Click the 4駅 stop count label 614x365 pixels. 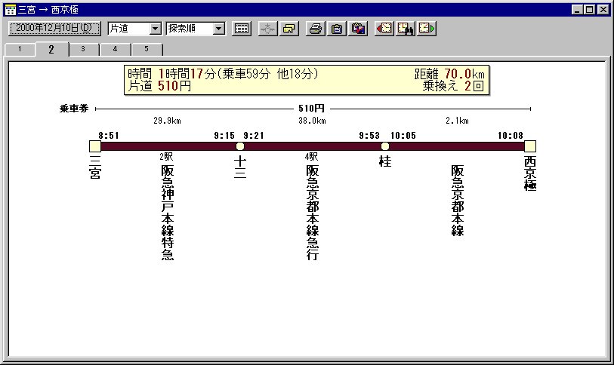(311, 157)
